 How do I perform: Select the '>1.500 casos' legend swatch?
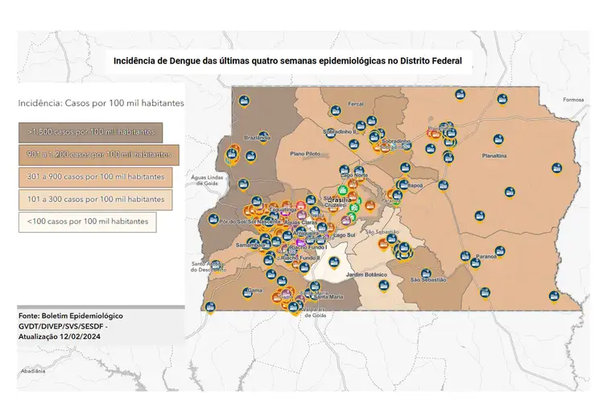click(92, 131)
